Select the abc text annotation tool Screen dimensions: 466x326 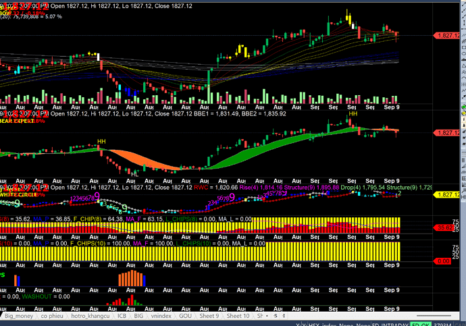[463, 59]
